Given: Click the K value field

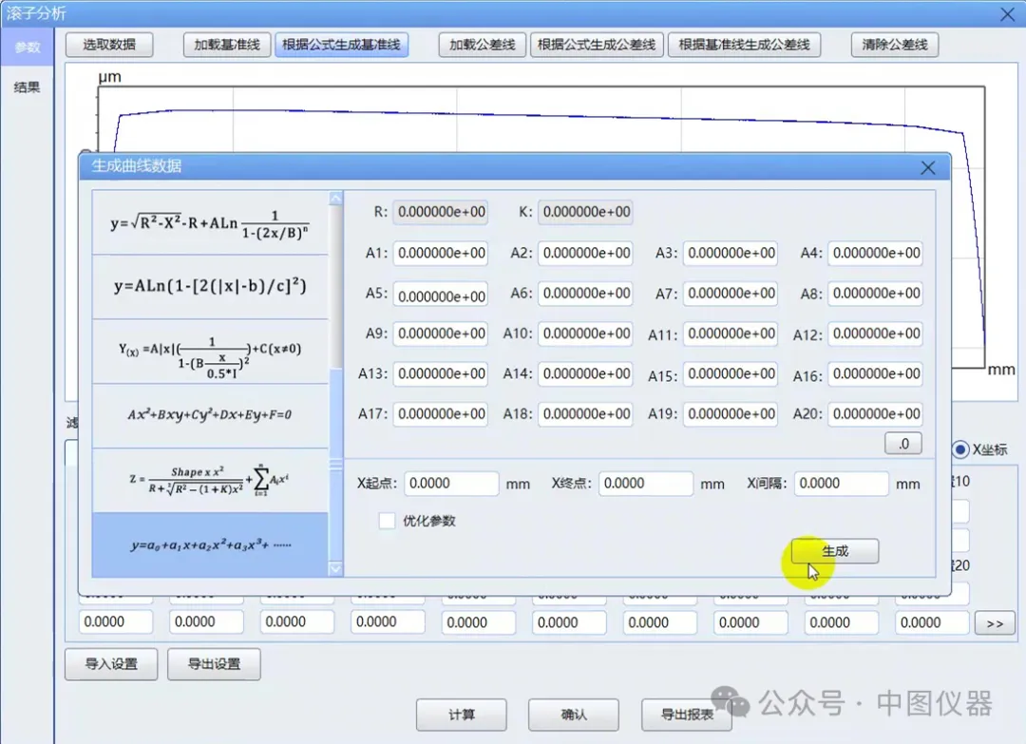Looking at the screenshot, I should pyautogui.click(x=585, y=212).
